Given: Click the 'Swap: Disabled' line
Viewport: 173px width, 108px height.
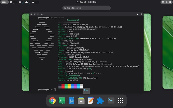Looking at the screenshot, I should tap(65, 71).
